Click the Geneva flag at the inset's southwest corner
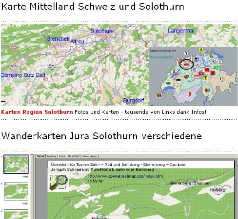The height and width of the screenshot is (219, 238). (159, 95)
